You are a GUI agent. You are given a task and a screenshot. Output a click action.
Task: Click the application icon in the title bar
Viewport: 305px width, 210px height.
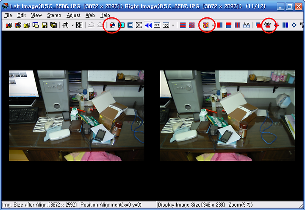click(5, 6)
